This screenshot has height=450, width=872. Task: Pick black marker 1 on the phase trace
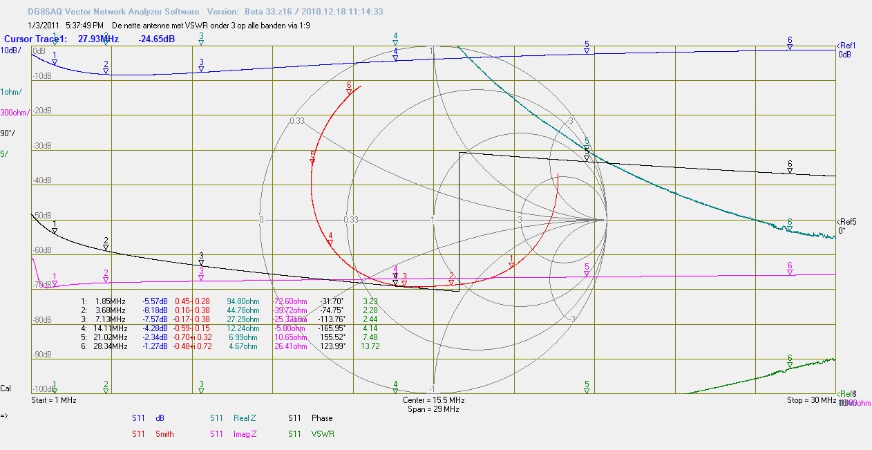tap(55, 227)
